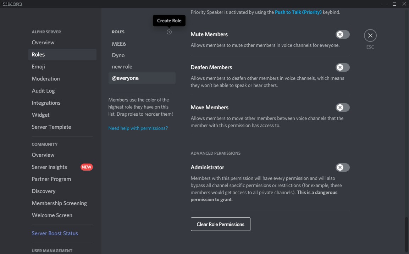Open the server Overview settings page
The image size is (409, 254).
click(x=62, y=43)
